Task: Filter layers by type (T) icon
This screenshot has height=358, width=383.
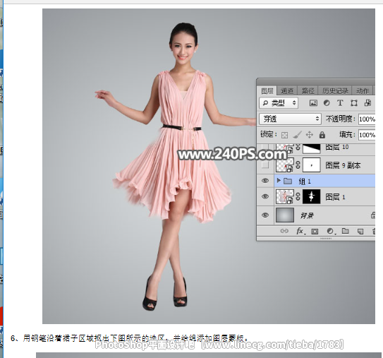Action: (340, 103)
